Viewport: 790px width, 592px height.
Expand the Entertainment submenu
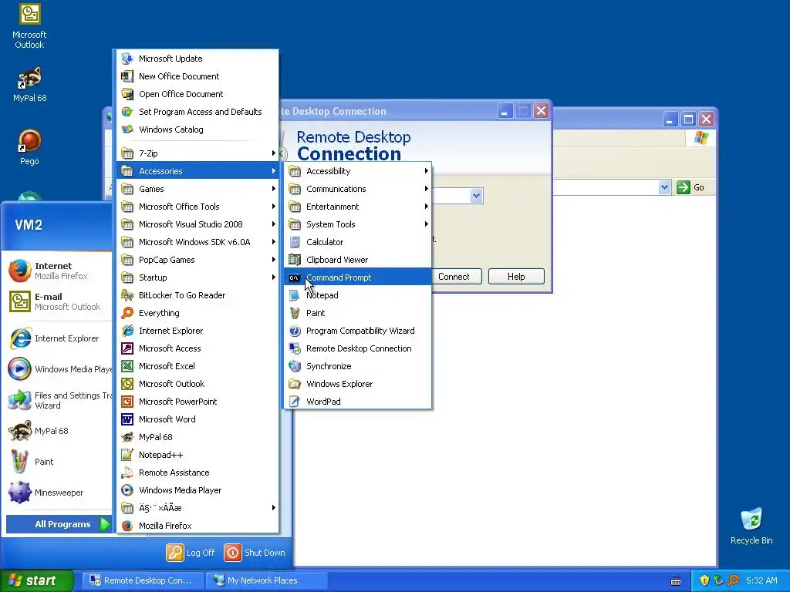coord(358,207)
